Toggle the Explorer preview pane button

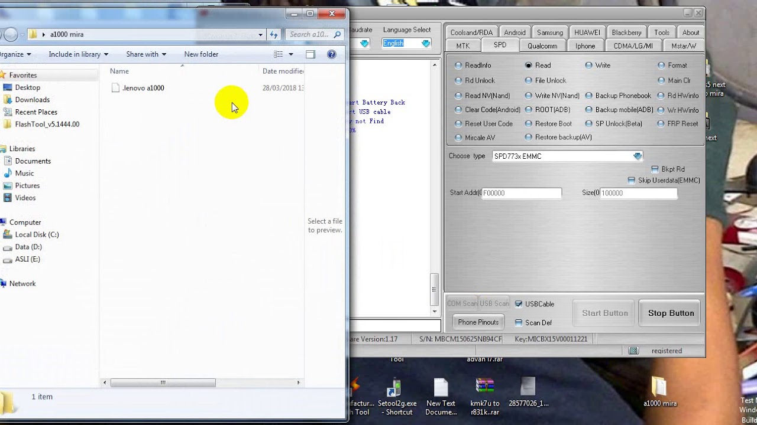(x=310, y=54)
